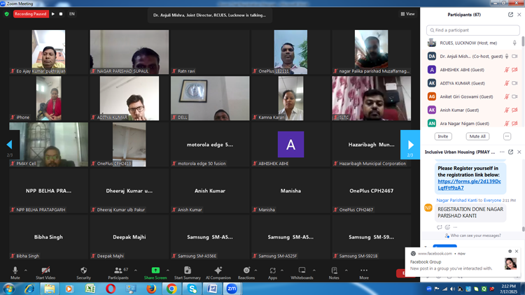Close the chat panel
The width and height of the screenshot is (525, 295).
tap(519, 152)
